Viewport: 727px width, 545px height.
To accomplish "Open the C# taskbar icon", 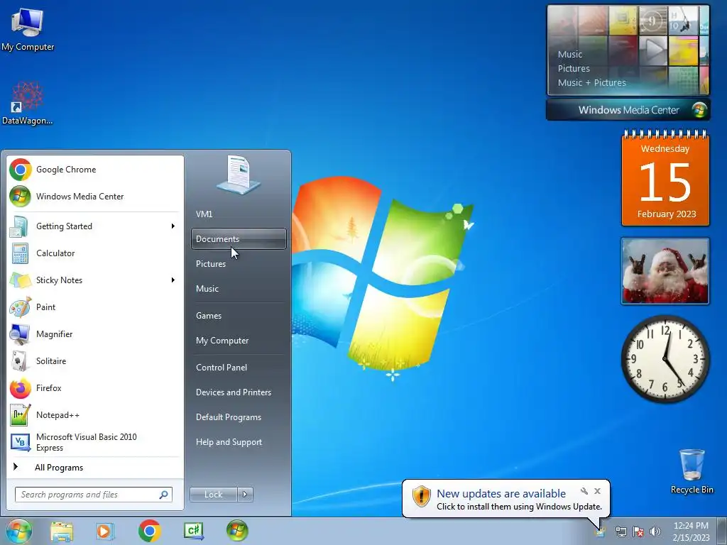I will (x=193, y=531).
